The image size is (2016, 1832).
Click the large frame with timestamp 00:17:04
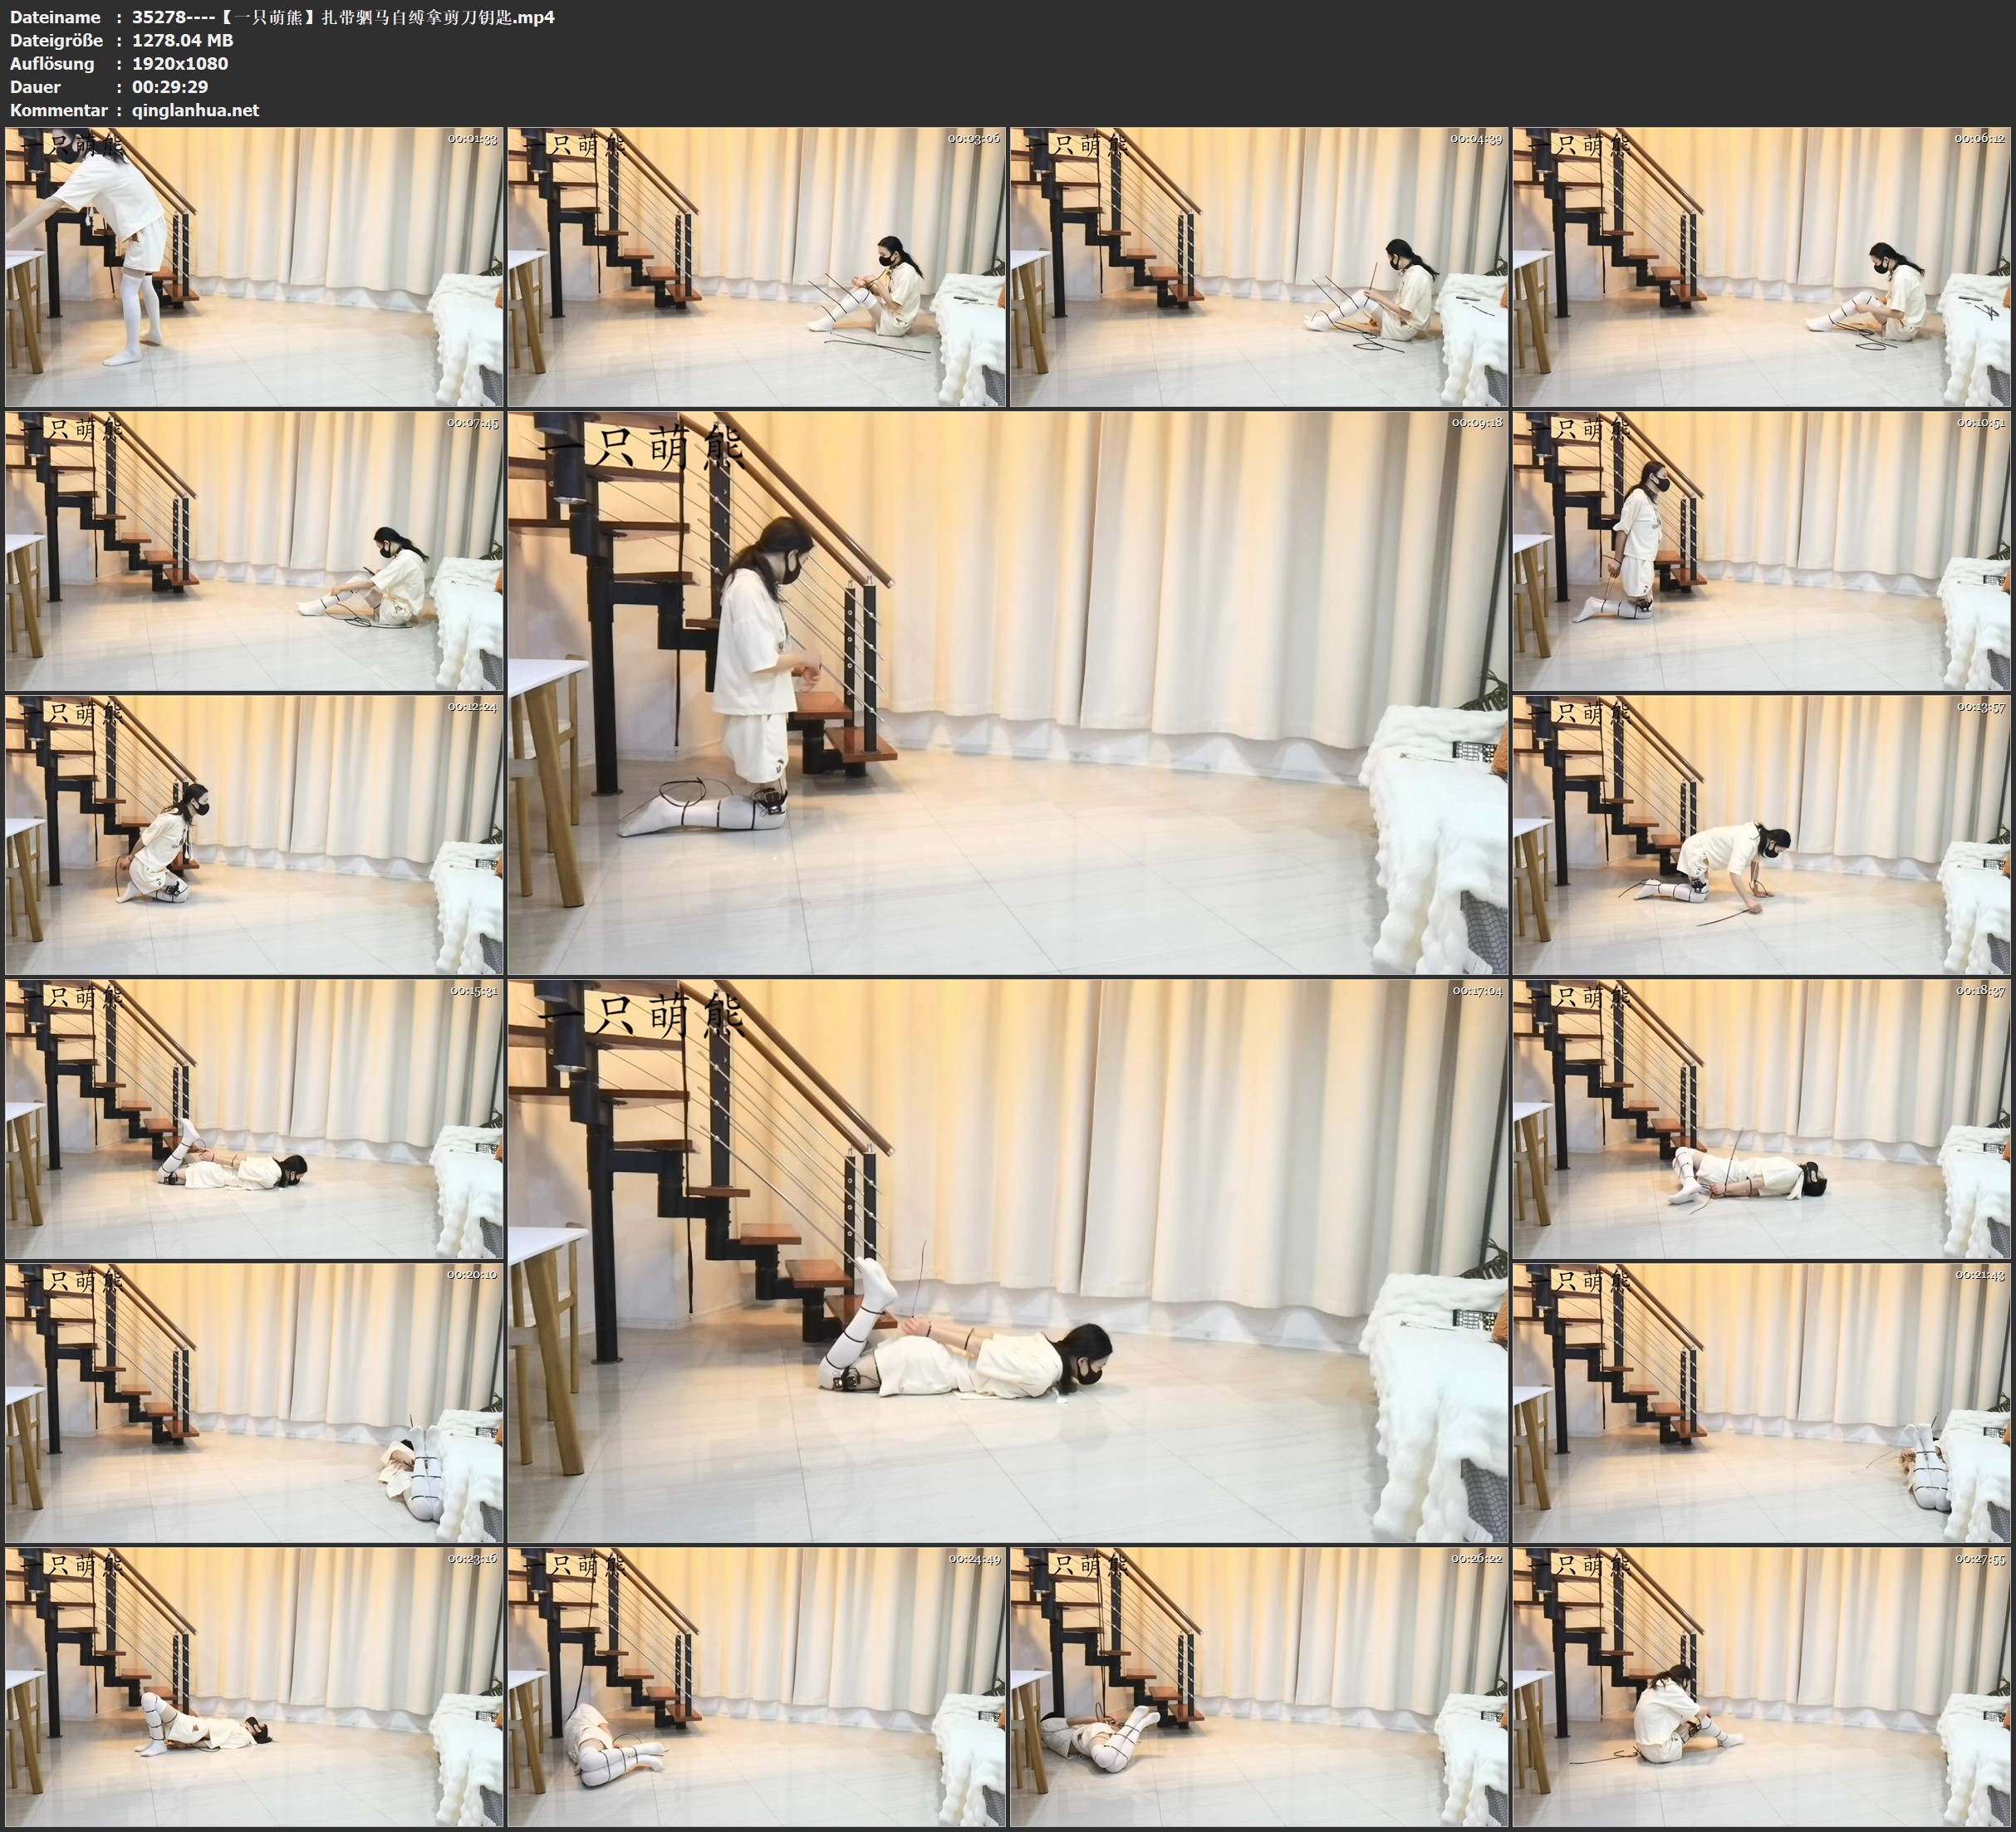(x=1008, y=1261)
